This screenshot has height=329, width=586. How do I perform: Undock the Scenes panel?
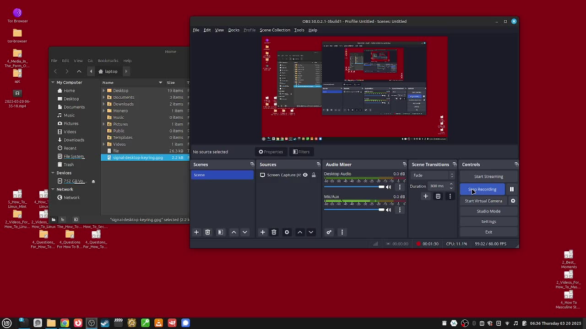click(x=252, y=164)
